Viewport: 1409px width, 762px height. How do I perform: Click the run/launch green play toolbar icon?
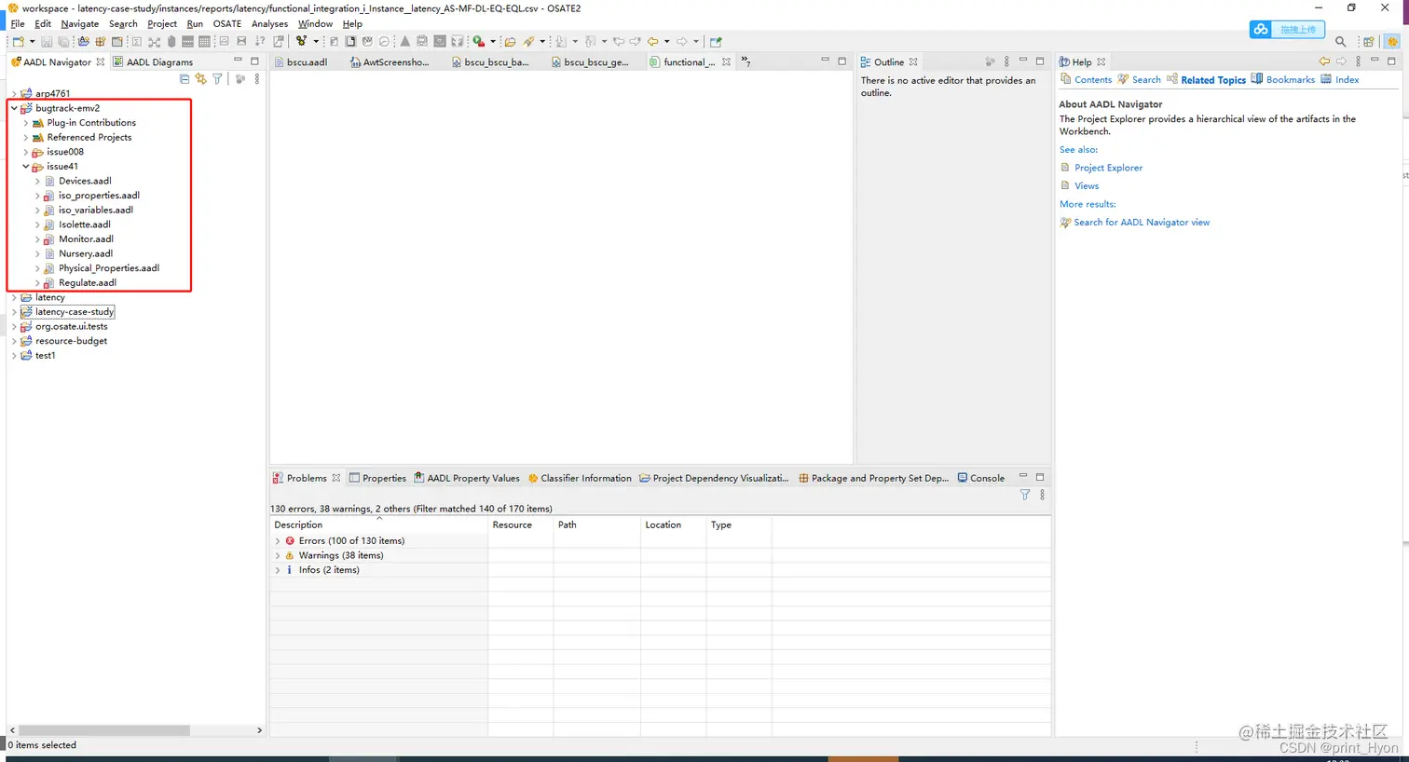pyautogui.click(x=478, y=41)
